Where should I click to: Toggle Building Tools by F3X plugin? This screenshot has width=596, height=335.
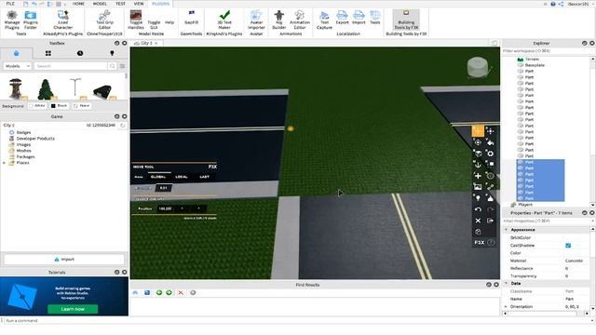[x=406, y=20]
